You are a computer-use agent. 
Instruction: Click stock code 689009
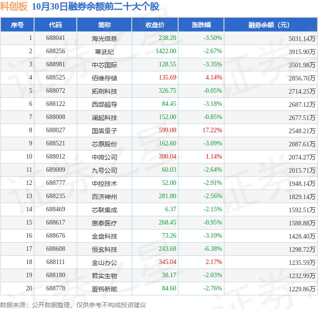click(x=55, y=169)
